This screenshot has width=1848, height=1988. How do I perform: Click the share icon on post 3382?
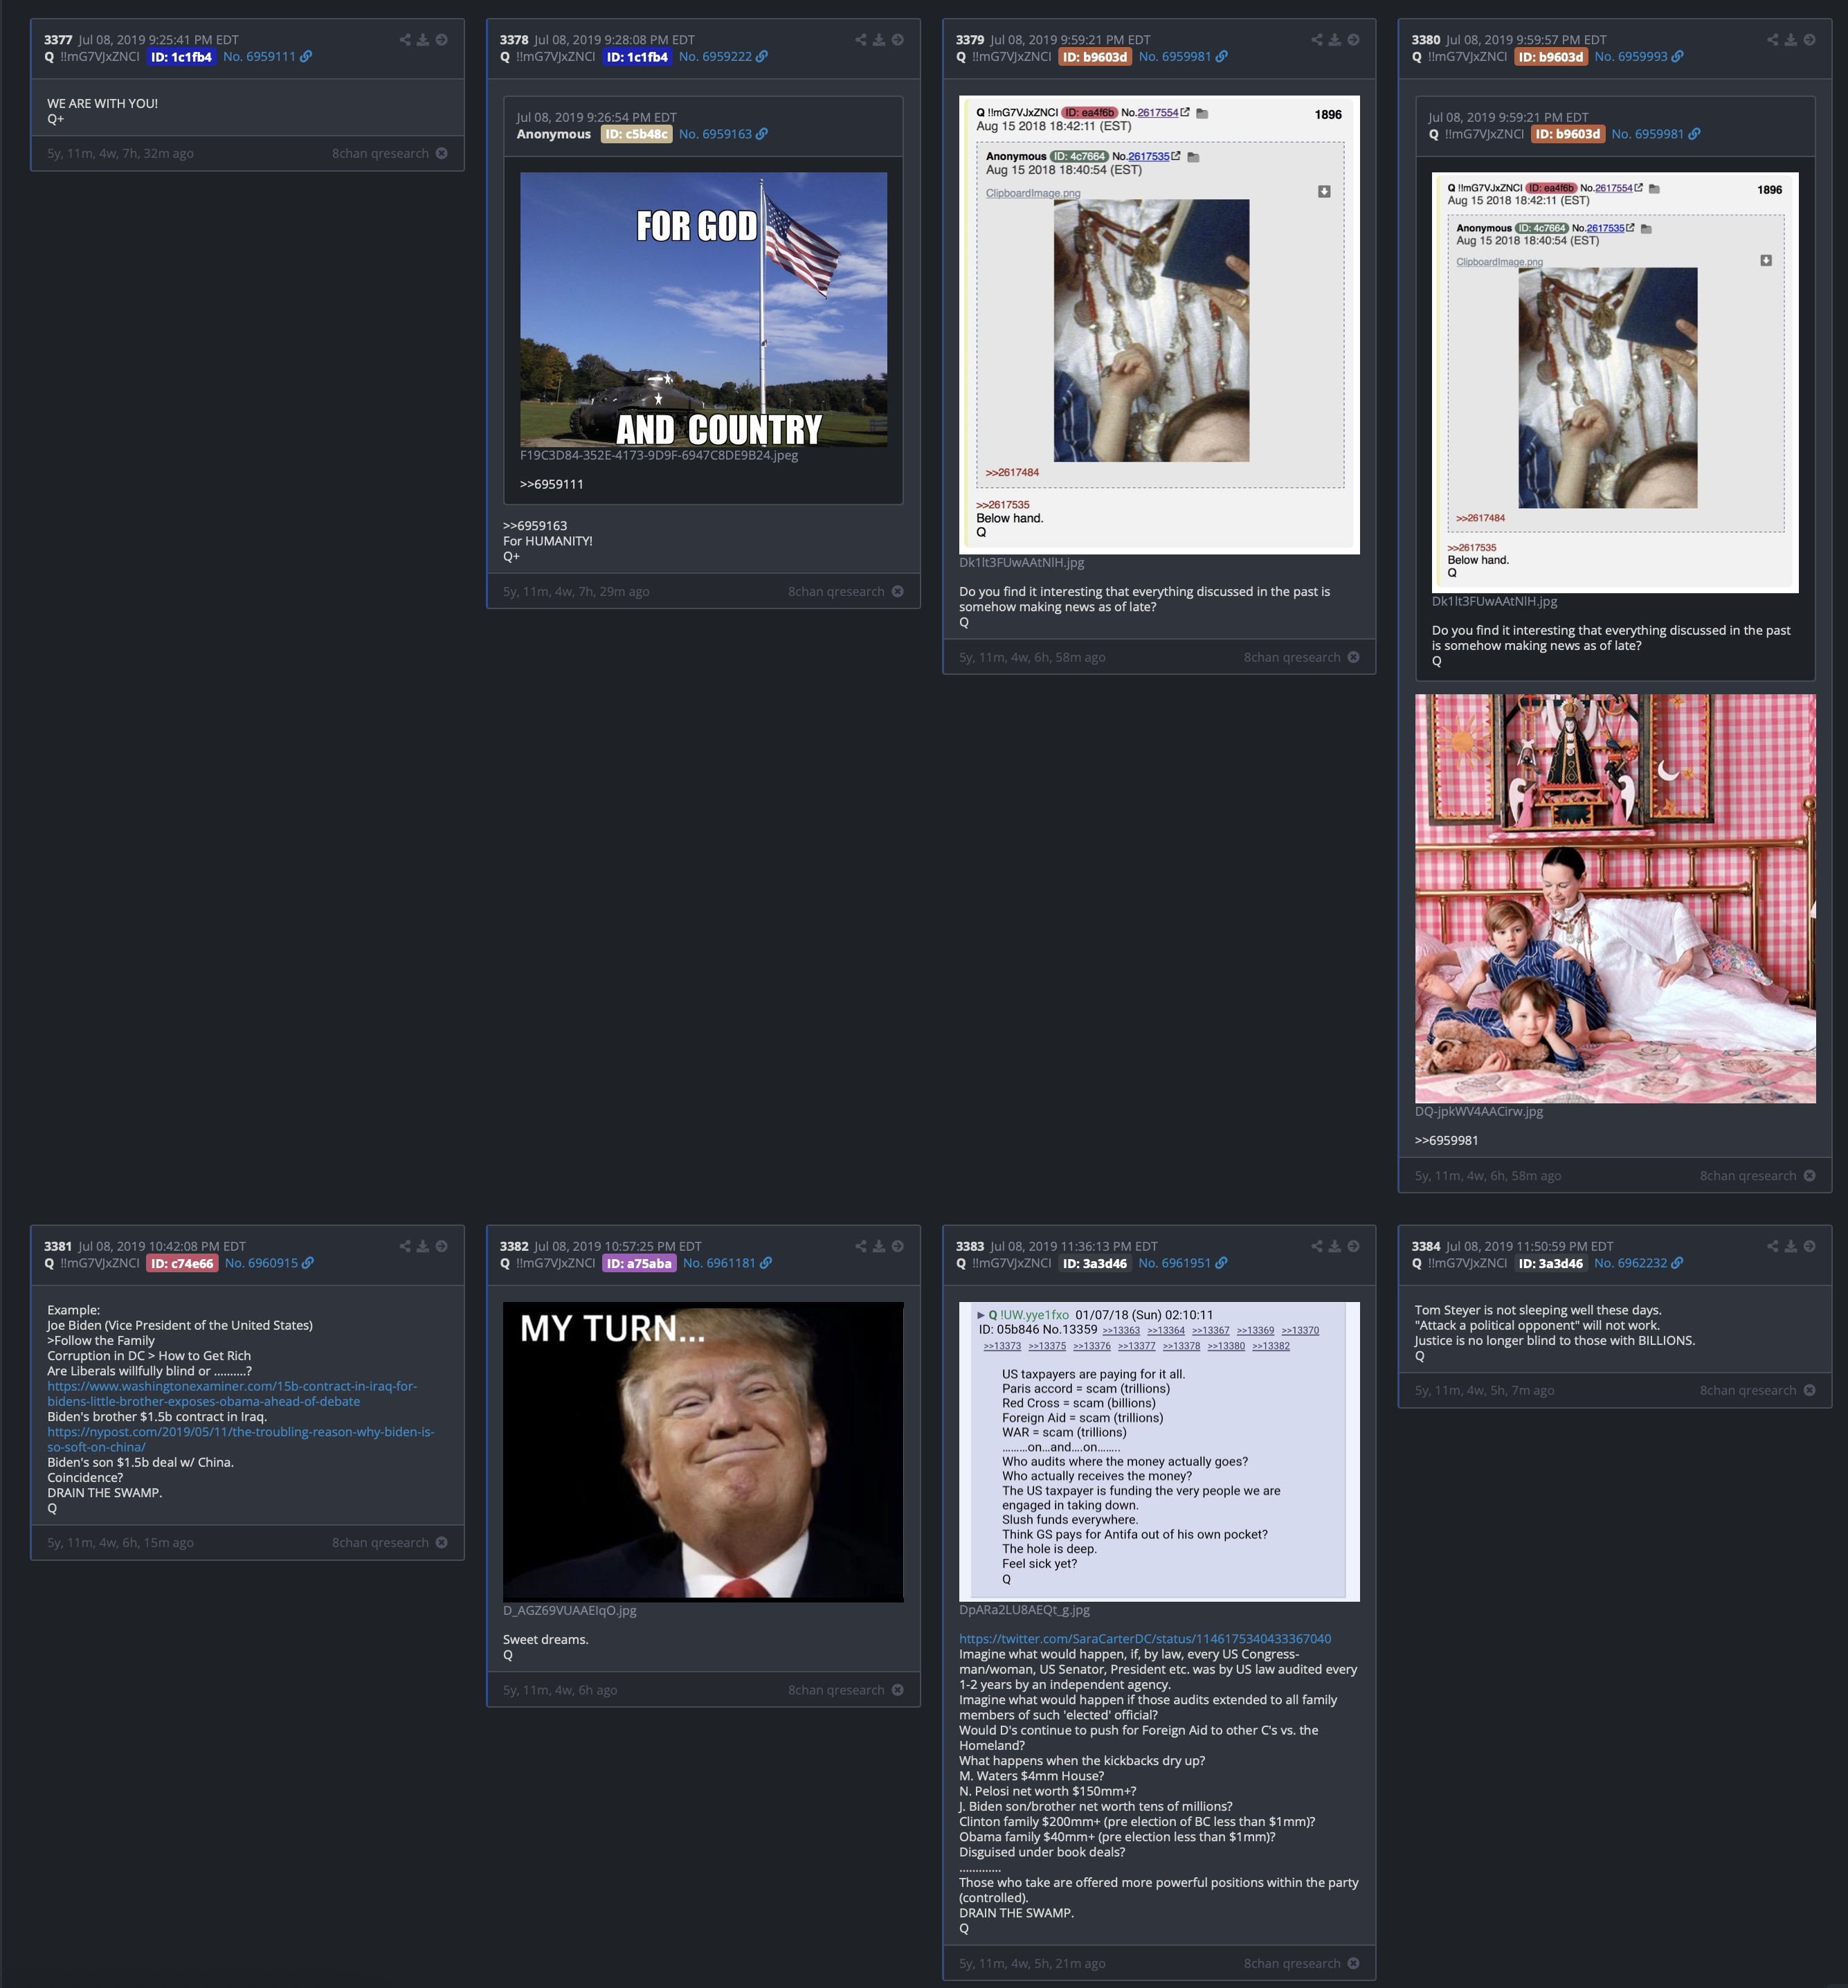[x=861, y=1246]
